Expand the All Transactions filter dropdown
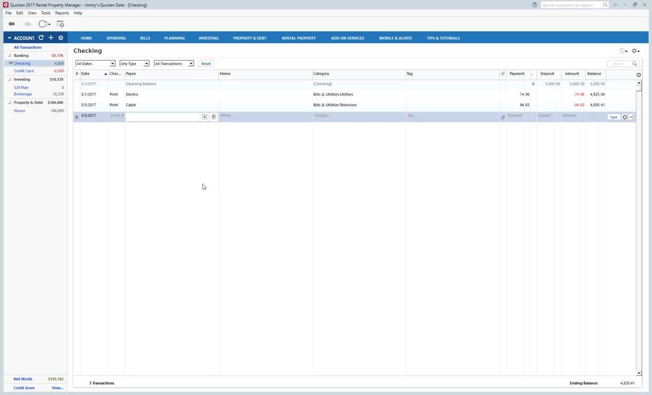This screenshot has width=652, height=395. click(x=174, y=64)
